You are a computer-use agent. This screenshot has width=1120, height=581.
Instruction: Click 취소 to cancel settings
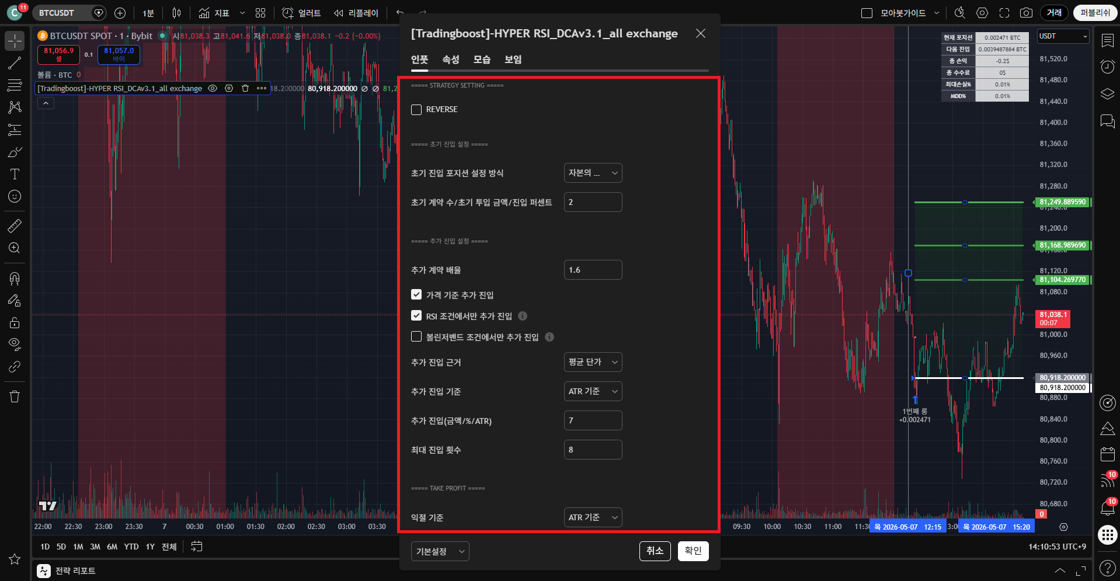pos(655,551)
